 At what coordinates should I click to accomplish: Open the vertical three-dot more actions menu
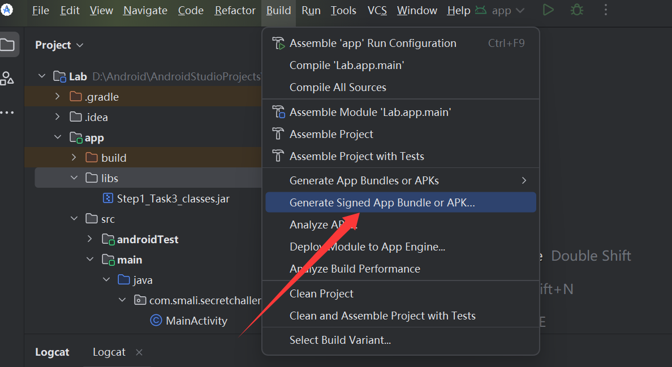click(x=606, y=10)
